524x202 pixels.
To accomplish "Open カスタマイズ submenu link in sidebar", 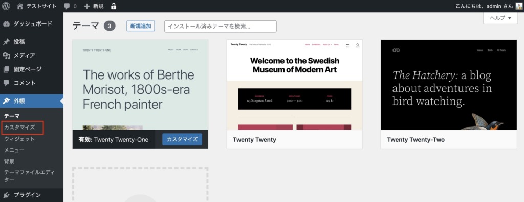I will point(19,128).
